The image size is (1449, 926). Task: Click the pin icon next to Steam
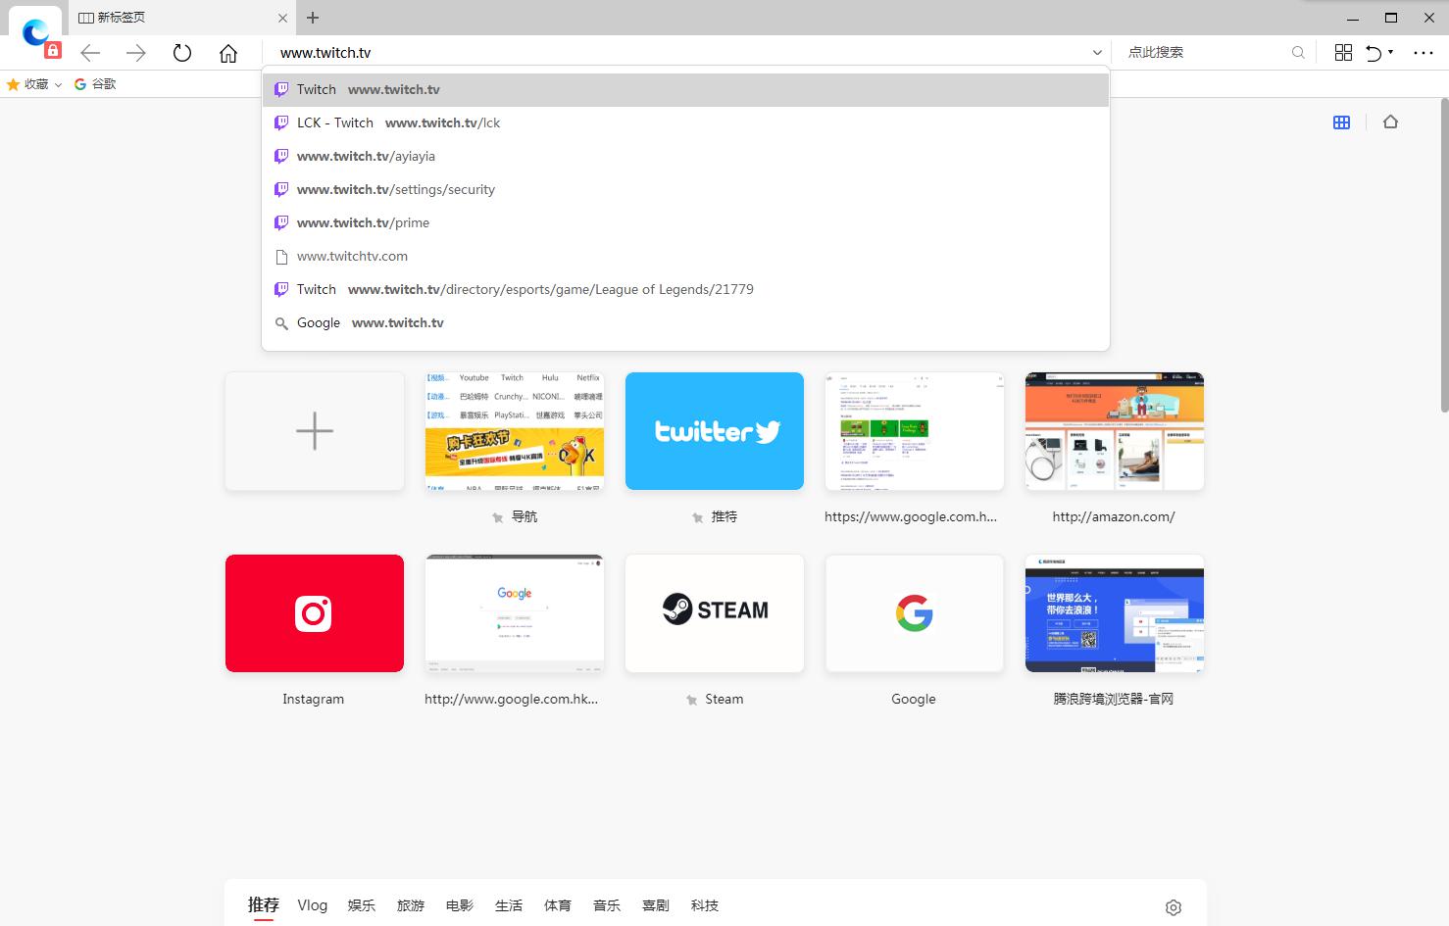(691, 700)
